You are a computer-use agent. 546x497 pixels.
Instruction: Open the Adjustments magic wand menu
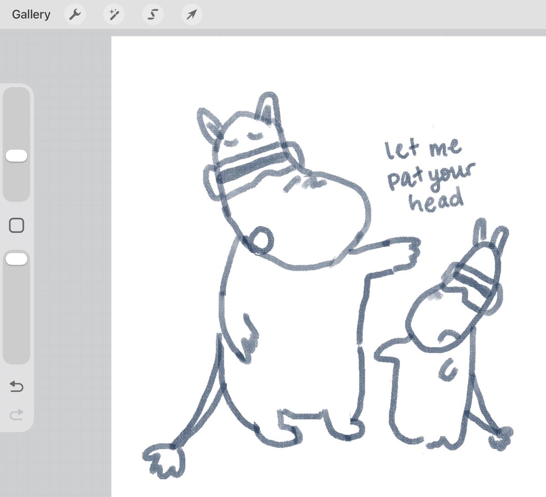coord(114,15)
